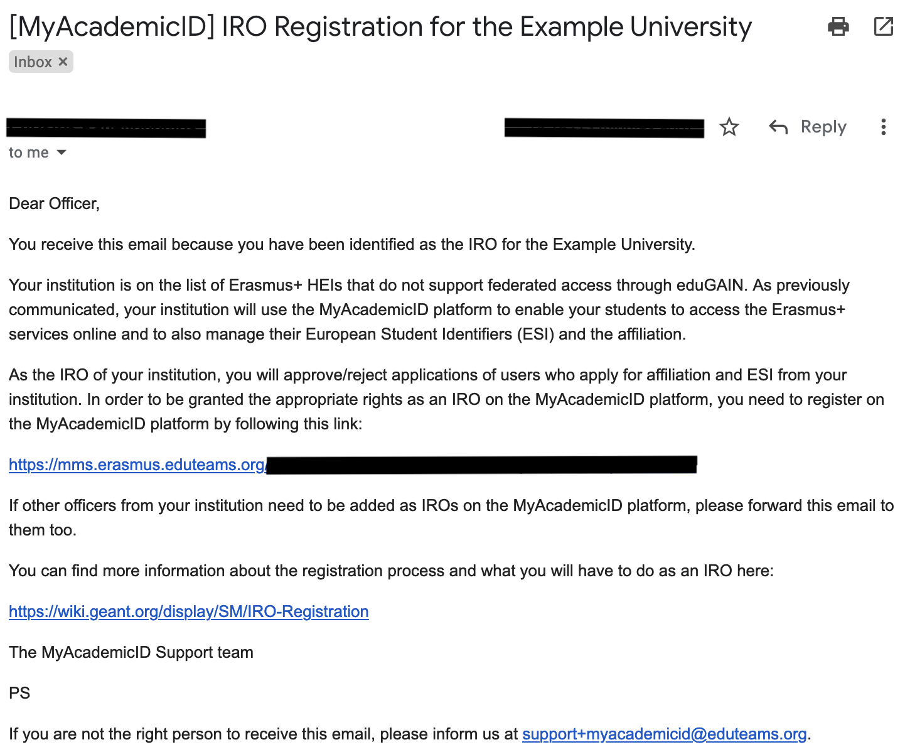The width and height of the screenshot is (910, 752).
Task: Open email in new window icon
Action: click(883, 26)
